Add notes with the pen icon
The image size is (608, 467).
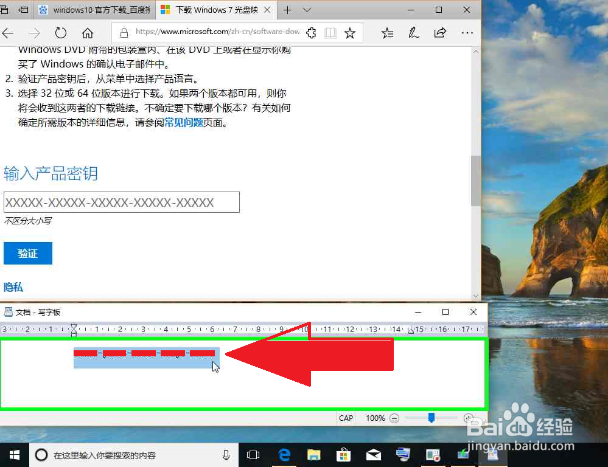point(413,33)
